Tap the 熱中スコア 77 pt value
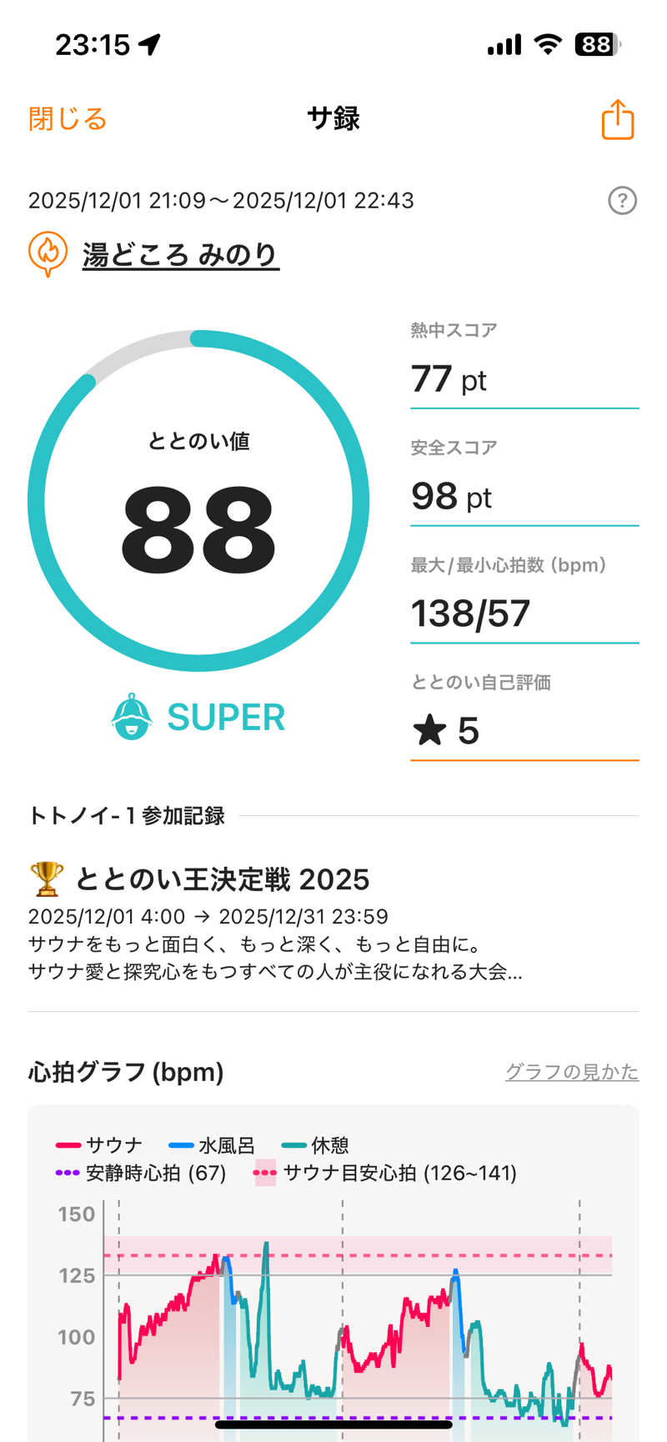667x1442 pixels. 449,379
